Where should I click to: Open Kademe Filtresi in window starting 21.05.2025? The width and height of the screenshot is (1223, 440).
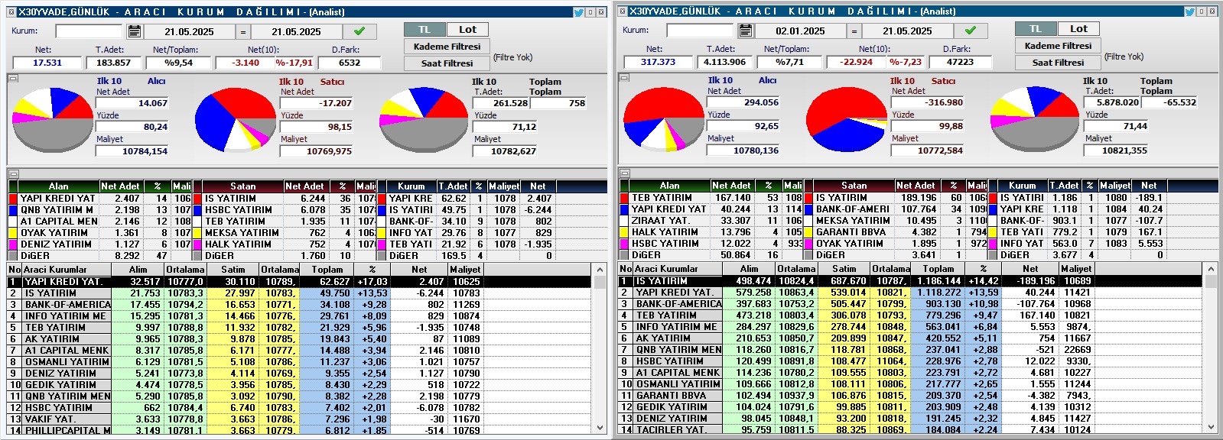[447, 47]
